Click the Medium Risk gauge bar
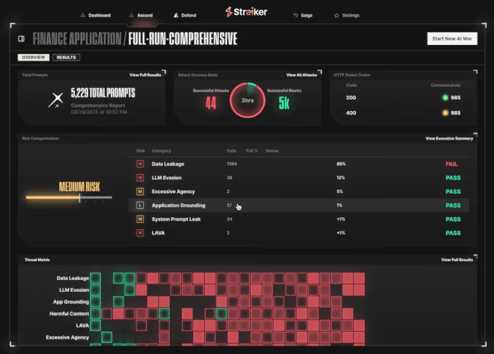This screenshot has height=354, width=494. tap(69, 198)
